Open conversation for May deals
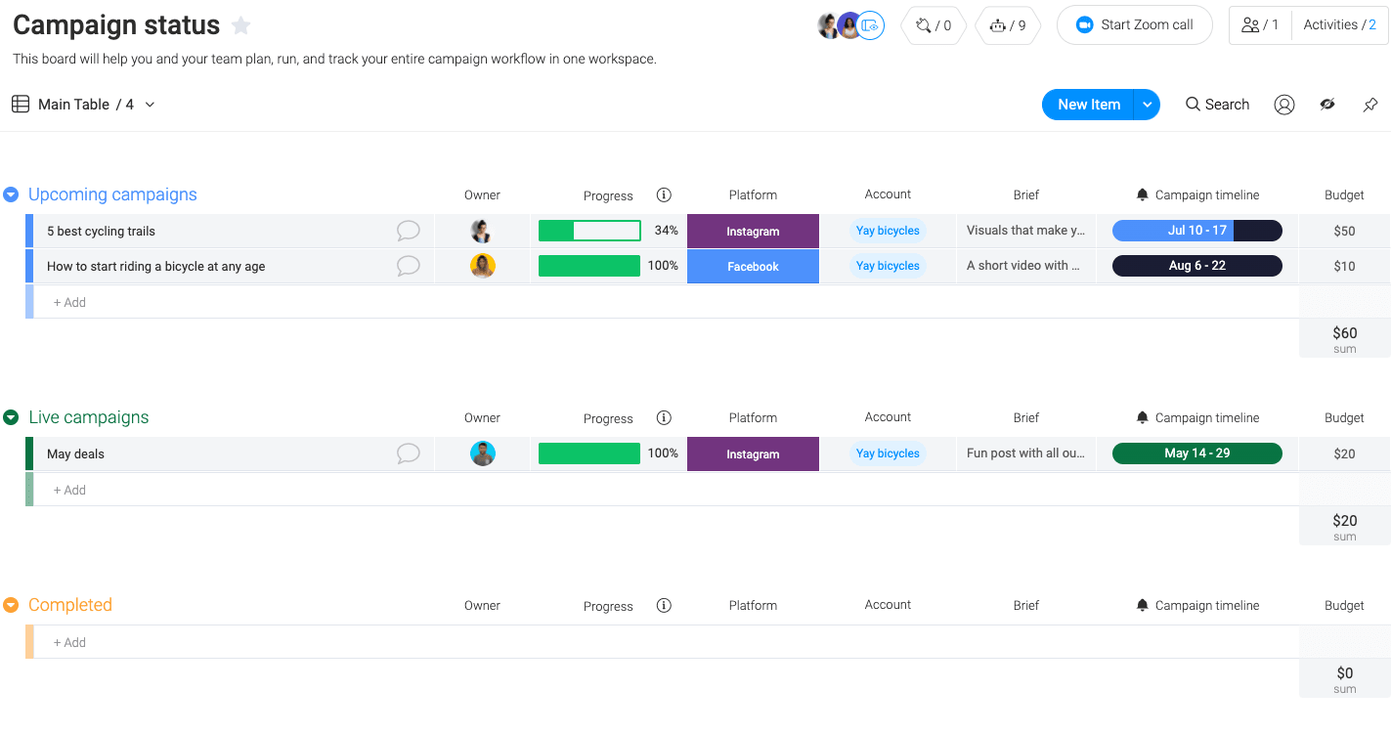This screenshot has width=1391, height=733. 409,453
